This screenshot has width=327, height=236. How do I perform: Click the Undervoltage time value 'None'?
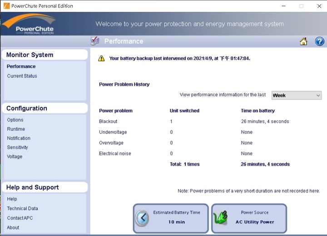pyautogui.click(x=247, y=132)
